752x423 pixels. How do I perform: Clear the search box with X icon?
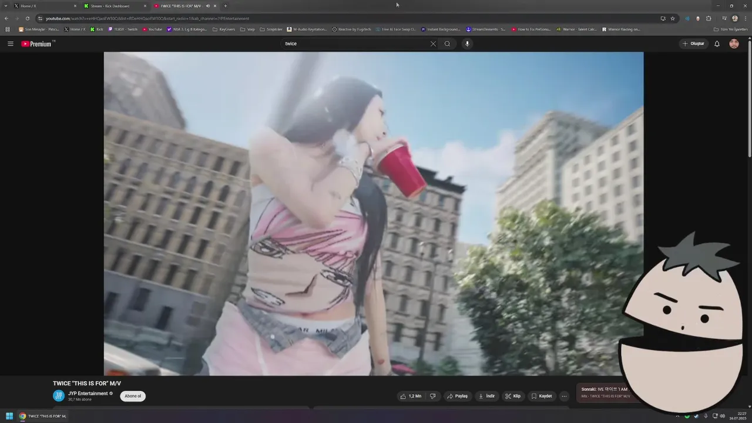[x=433, y=43]
